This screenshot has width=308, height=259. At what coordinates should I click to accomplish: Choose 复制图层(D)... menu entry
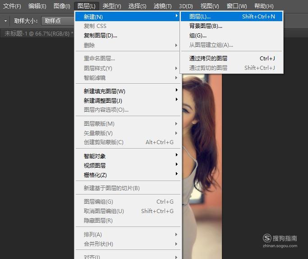(128, 36)
